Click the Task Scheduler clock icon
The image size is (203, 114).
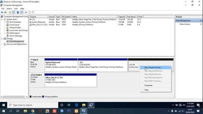[x=8, y=22]
